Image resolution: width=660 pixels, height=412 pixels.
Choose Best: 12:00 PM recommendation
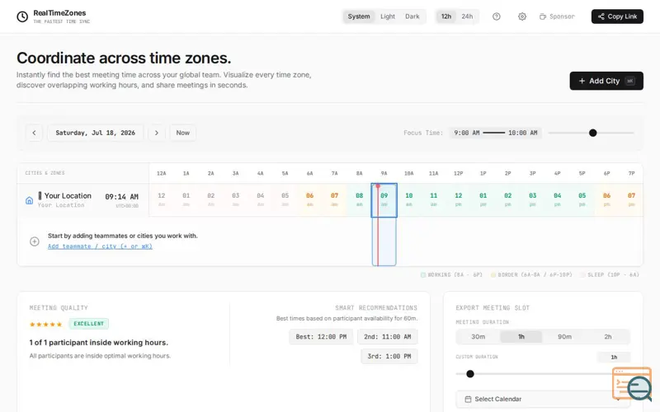321,337
